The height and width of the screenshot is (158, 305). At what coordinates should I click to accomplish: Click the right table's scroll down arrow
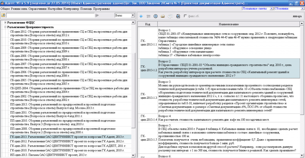point(302,155)
